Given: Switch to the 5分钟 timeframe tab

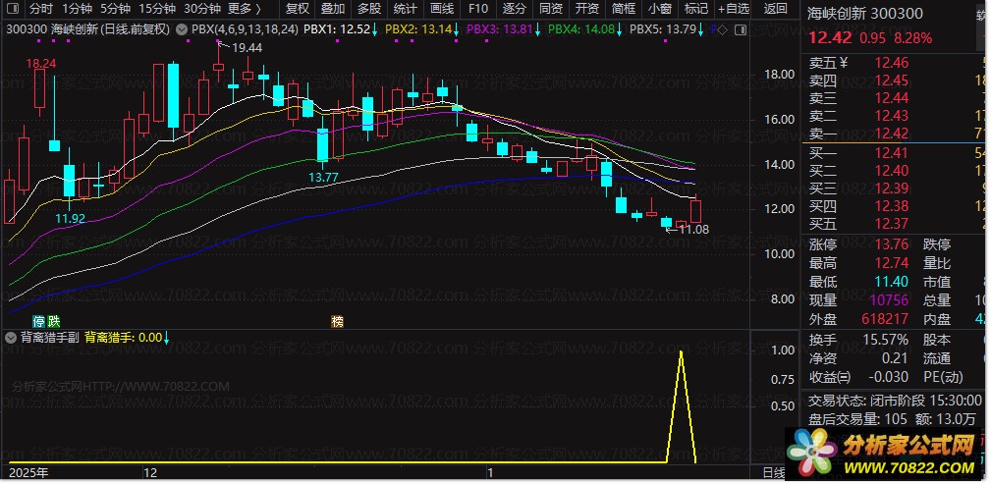Looking at the screenshot, I should 115,9.
